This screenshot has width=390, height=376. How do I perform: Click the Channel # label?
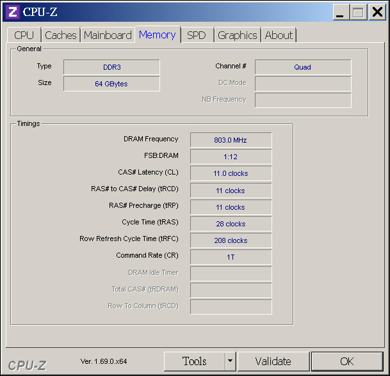(231, 66)
